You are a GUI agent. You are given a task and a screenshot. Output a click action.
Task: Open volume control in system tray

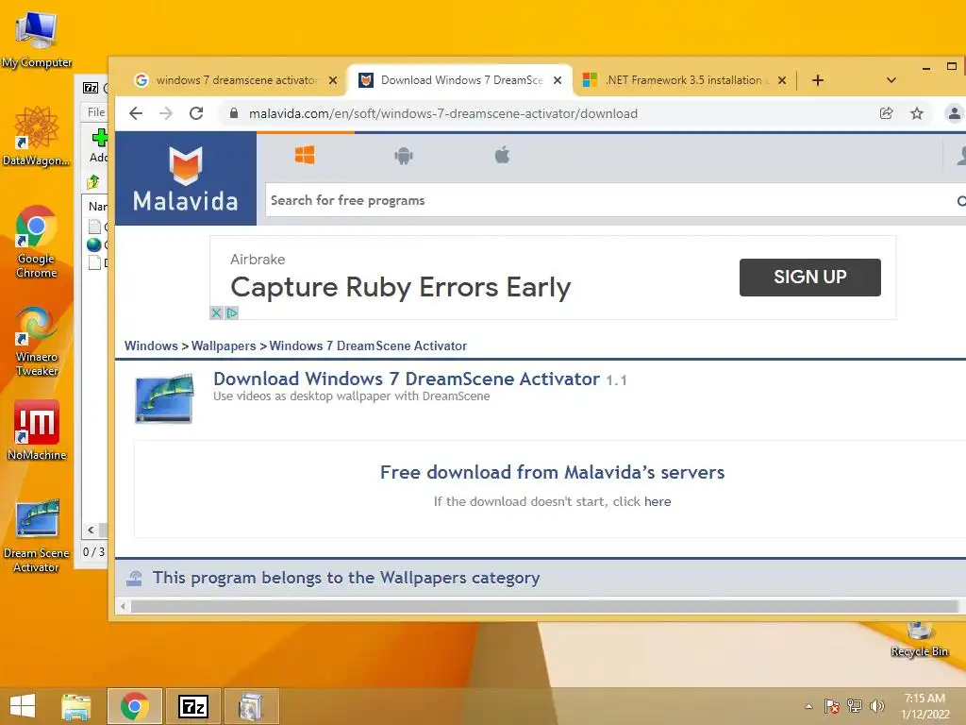click(x=876, y=706)
